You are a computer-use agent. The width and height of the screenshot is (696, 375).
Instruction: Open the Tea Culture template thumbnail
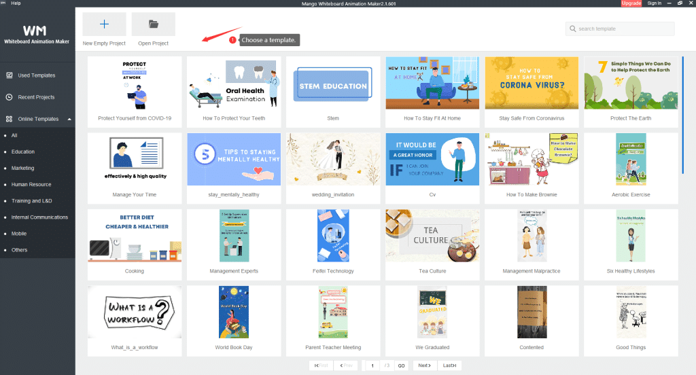432,236
